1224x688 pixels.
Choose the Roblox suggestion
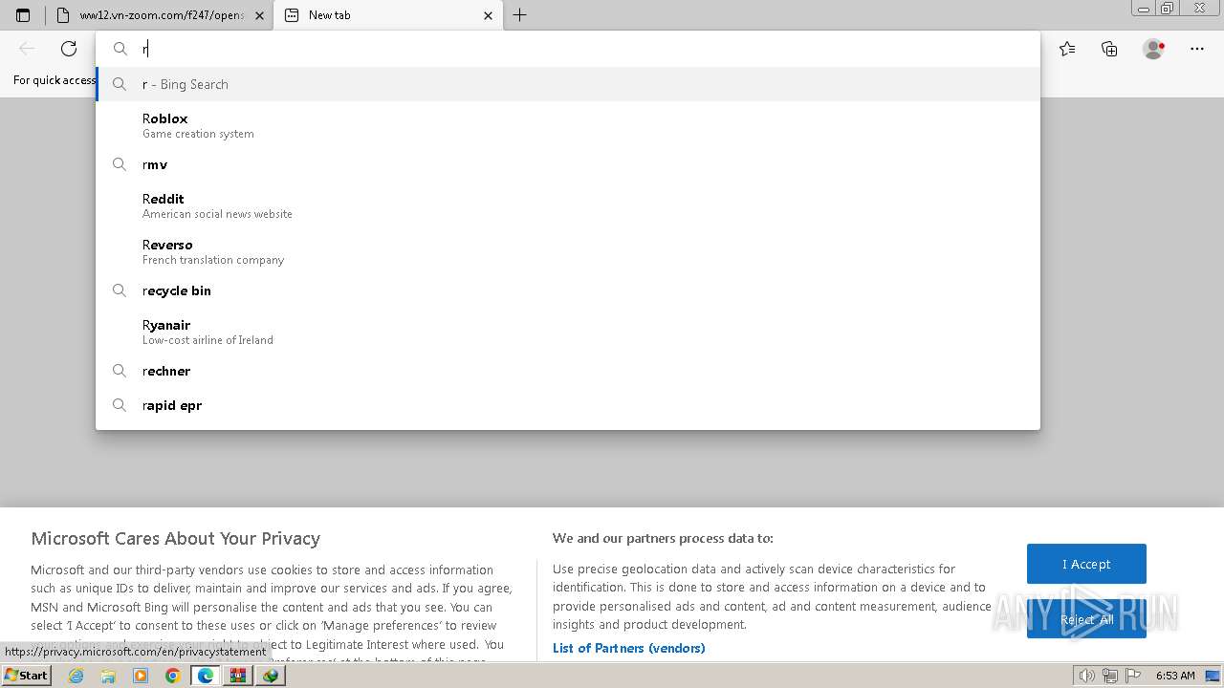[568, 125]
